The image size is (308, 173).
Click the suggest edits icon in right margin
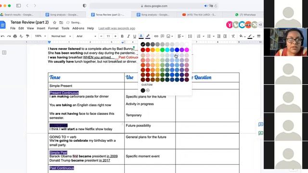coord(261,133)
